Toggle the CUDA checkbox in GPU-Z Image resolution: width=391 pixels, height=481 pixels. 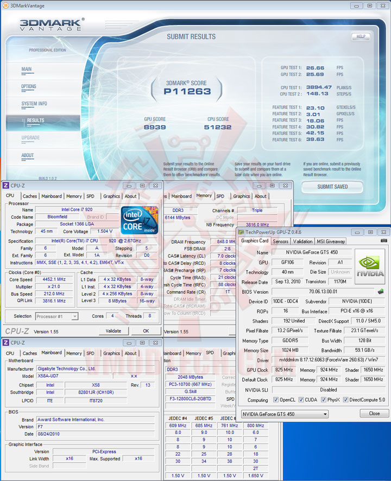click(x=301, y=400)
